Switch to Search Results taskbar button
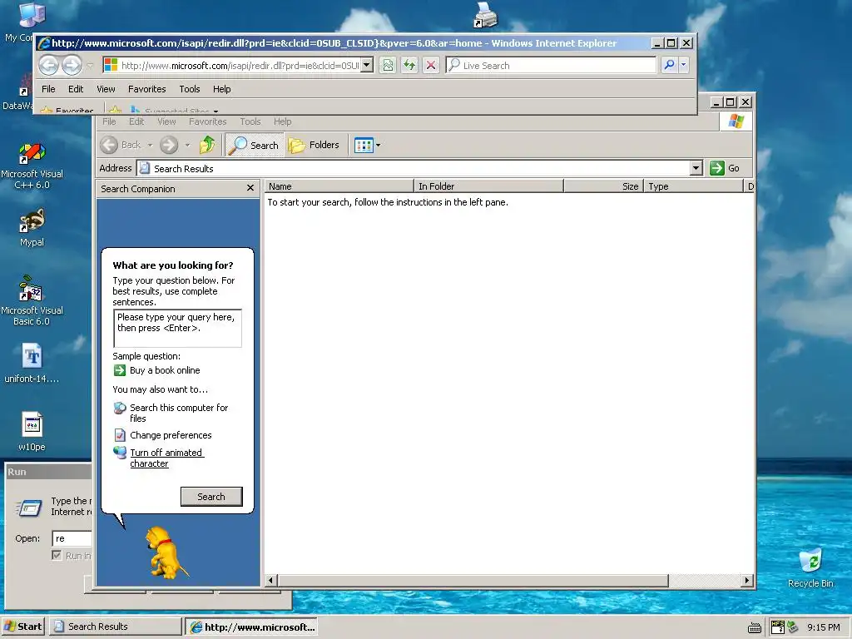The height and width of the screenshot is (639, 852). click(x=116, y=627)
